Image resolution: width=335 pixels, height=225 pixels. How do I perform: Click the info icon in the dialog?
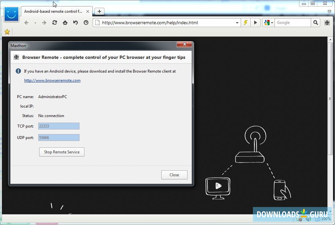(x=18, y=71)
